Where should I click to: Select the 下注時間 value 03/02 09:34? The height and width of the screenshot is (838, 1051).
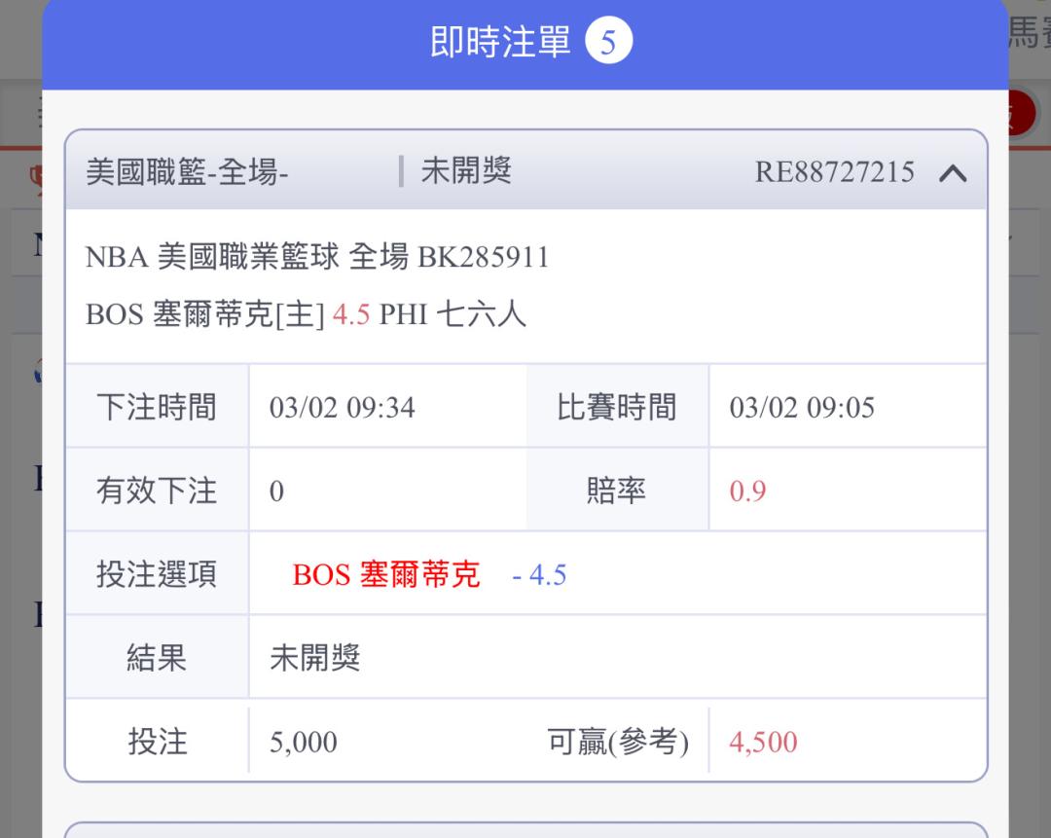342,407
